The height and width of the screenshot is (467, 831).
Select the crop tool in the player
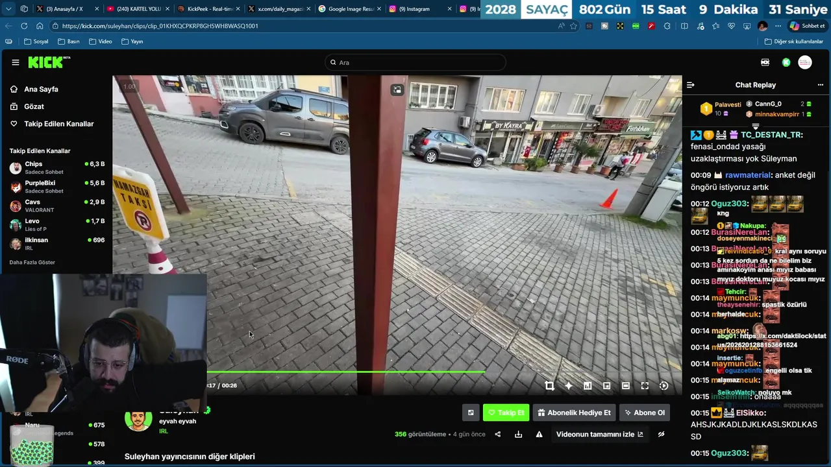point(549,385)
